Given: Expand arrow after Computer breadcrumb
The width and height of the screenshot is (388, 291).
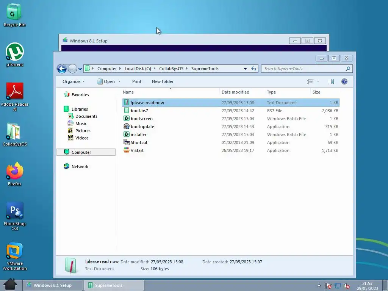Looking at the screenshot, I should (120, 69).
